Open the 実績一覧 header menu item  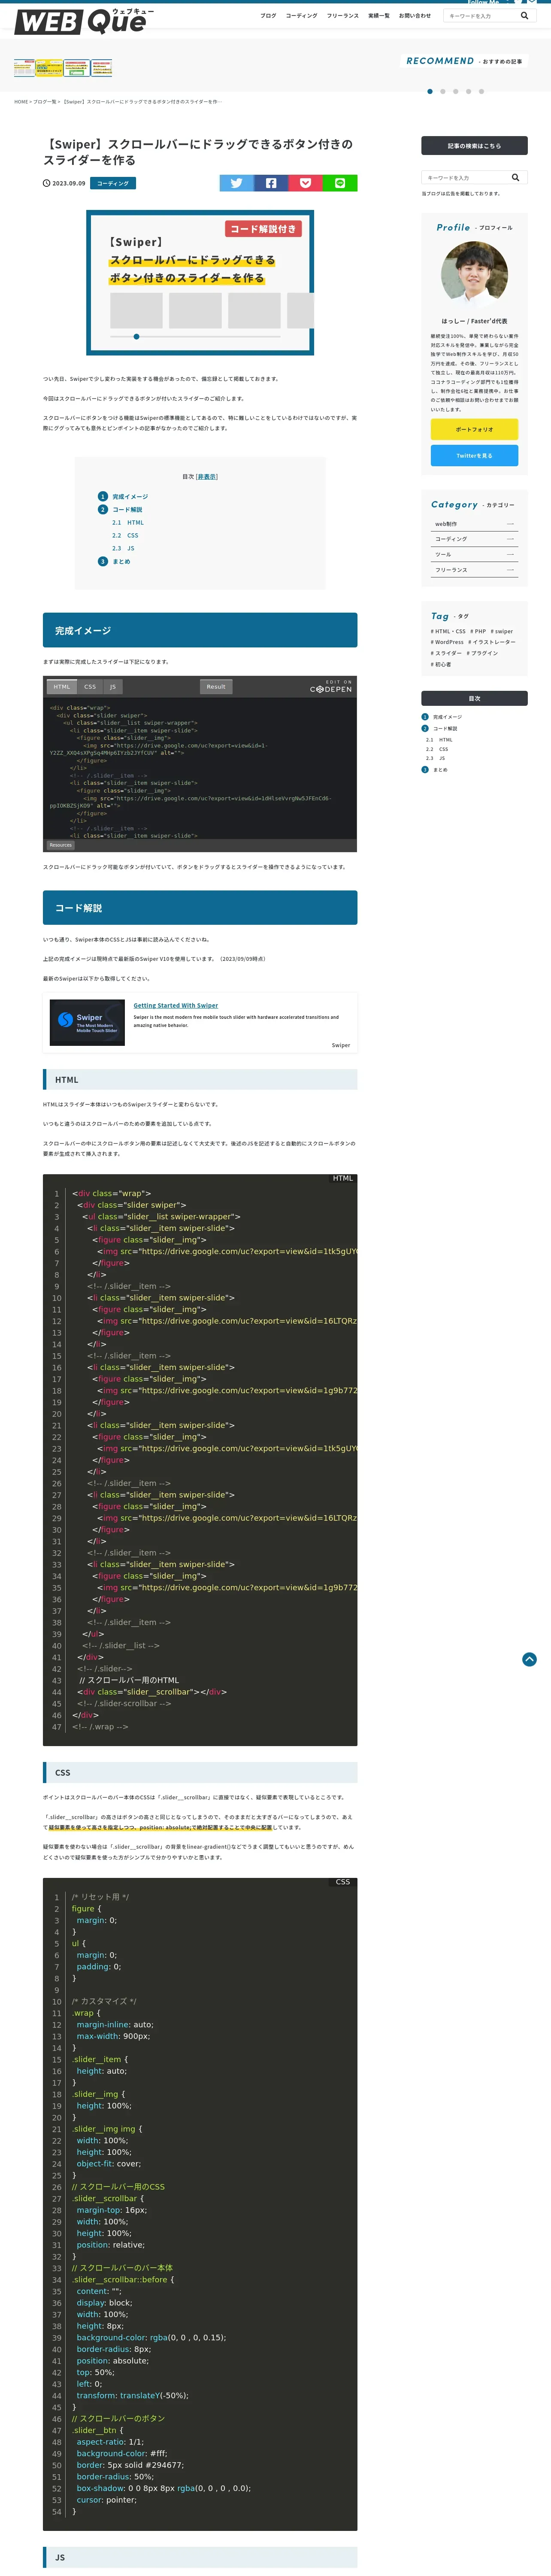point(379,16)
